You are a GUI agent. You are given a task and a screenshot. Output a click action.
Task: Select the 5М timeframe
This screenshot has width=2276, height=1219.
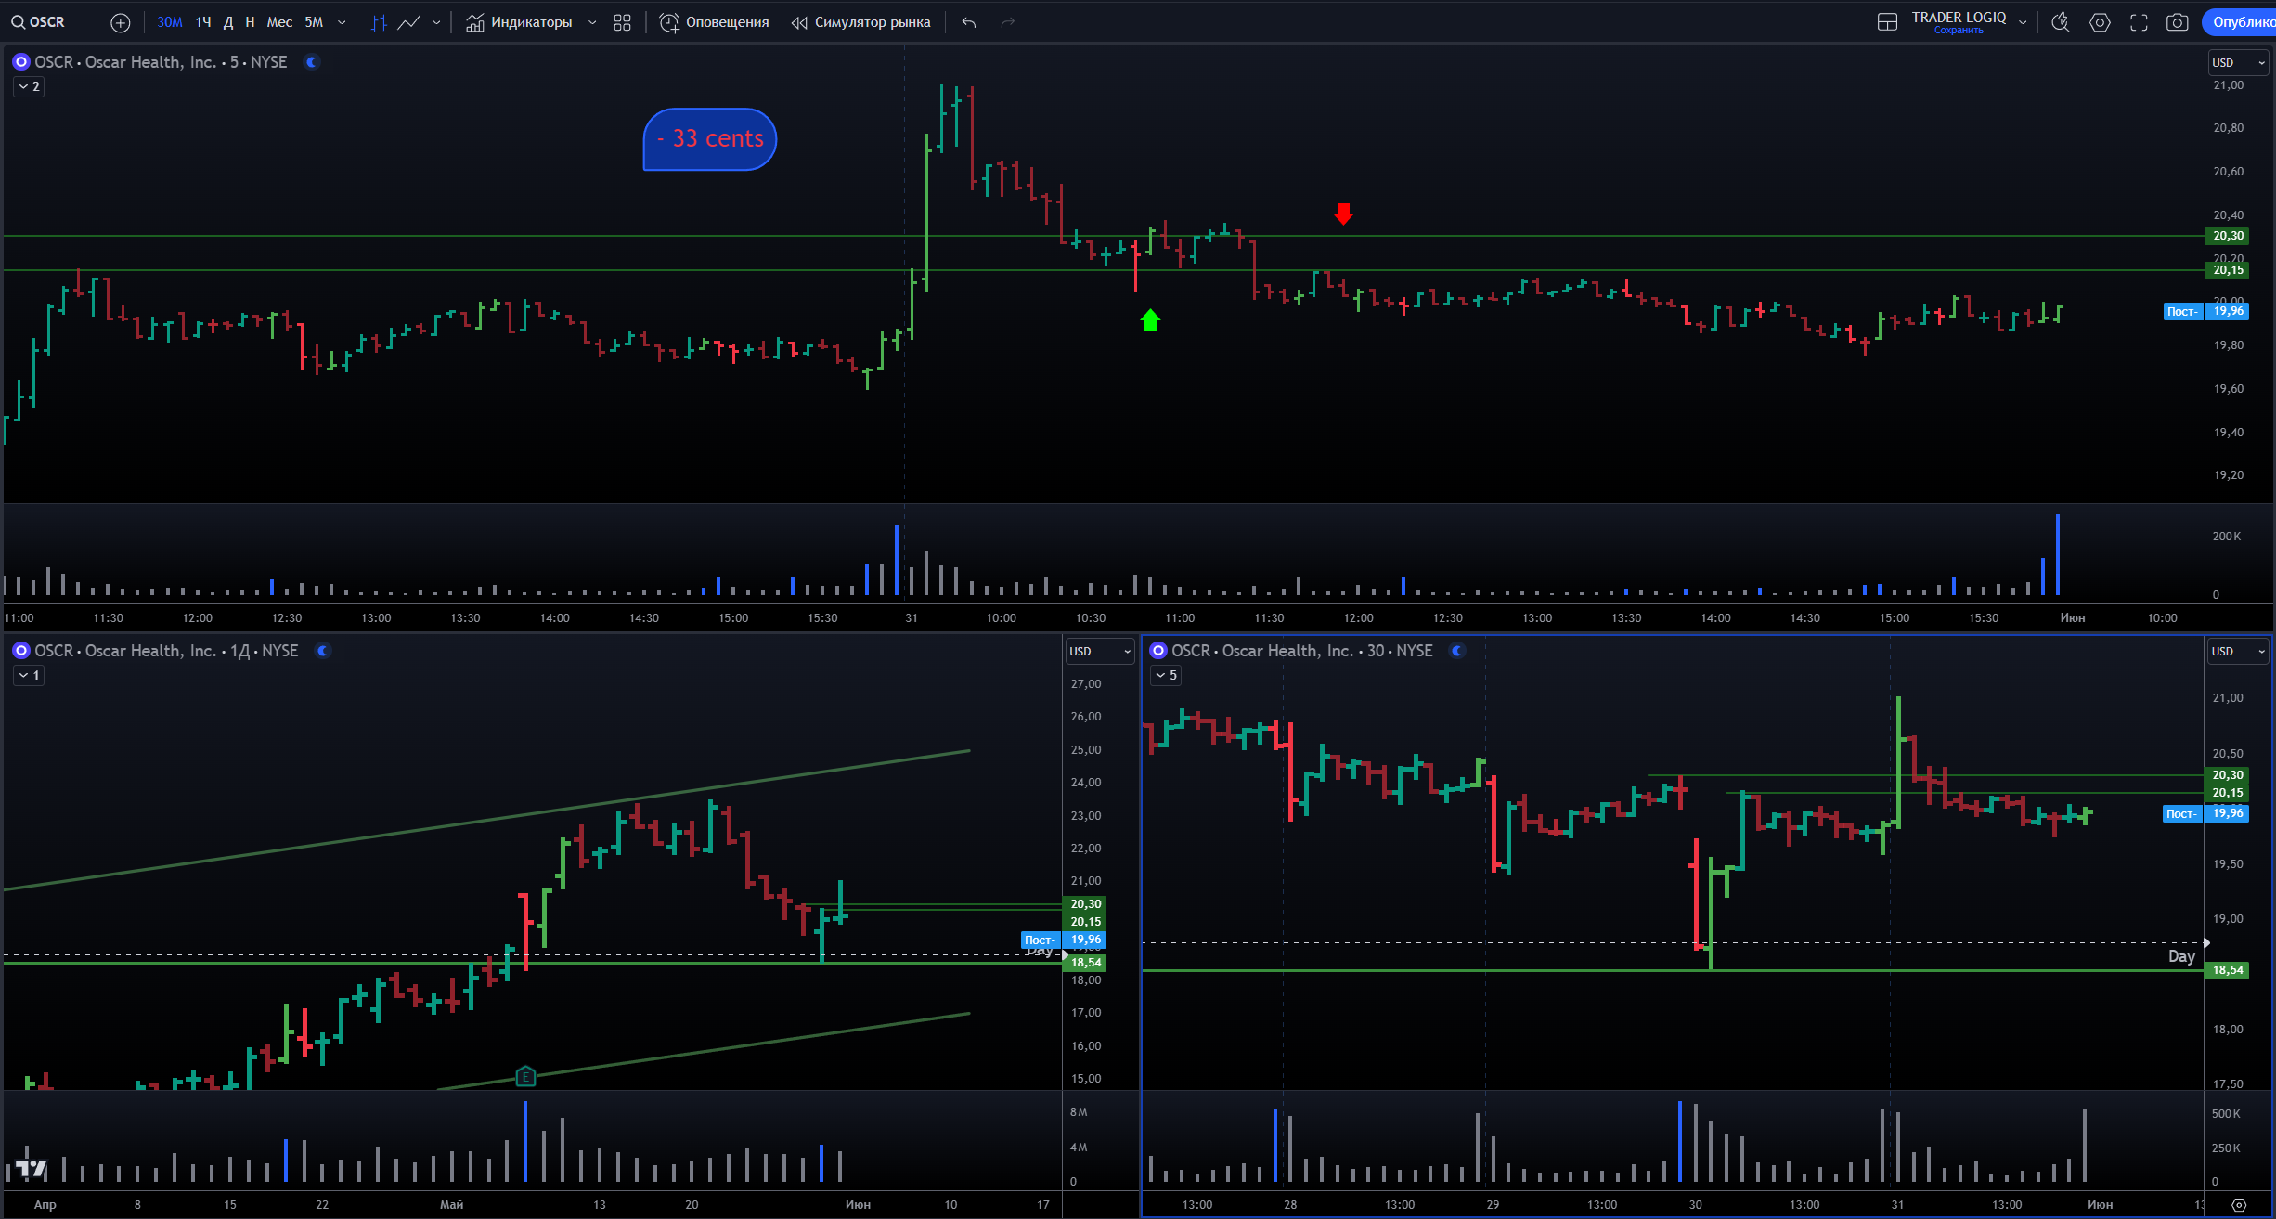pyautogui.click(x=314, y=22)
